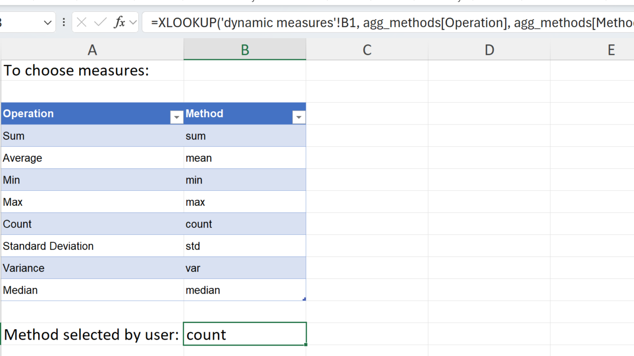Select column D by its header
The image size is (634, 356).
tap(489, 49)
